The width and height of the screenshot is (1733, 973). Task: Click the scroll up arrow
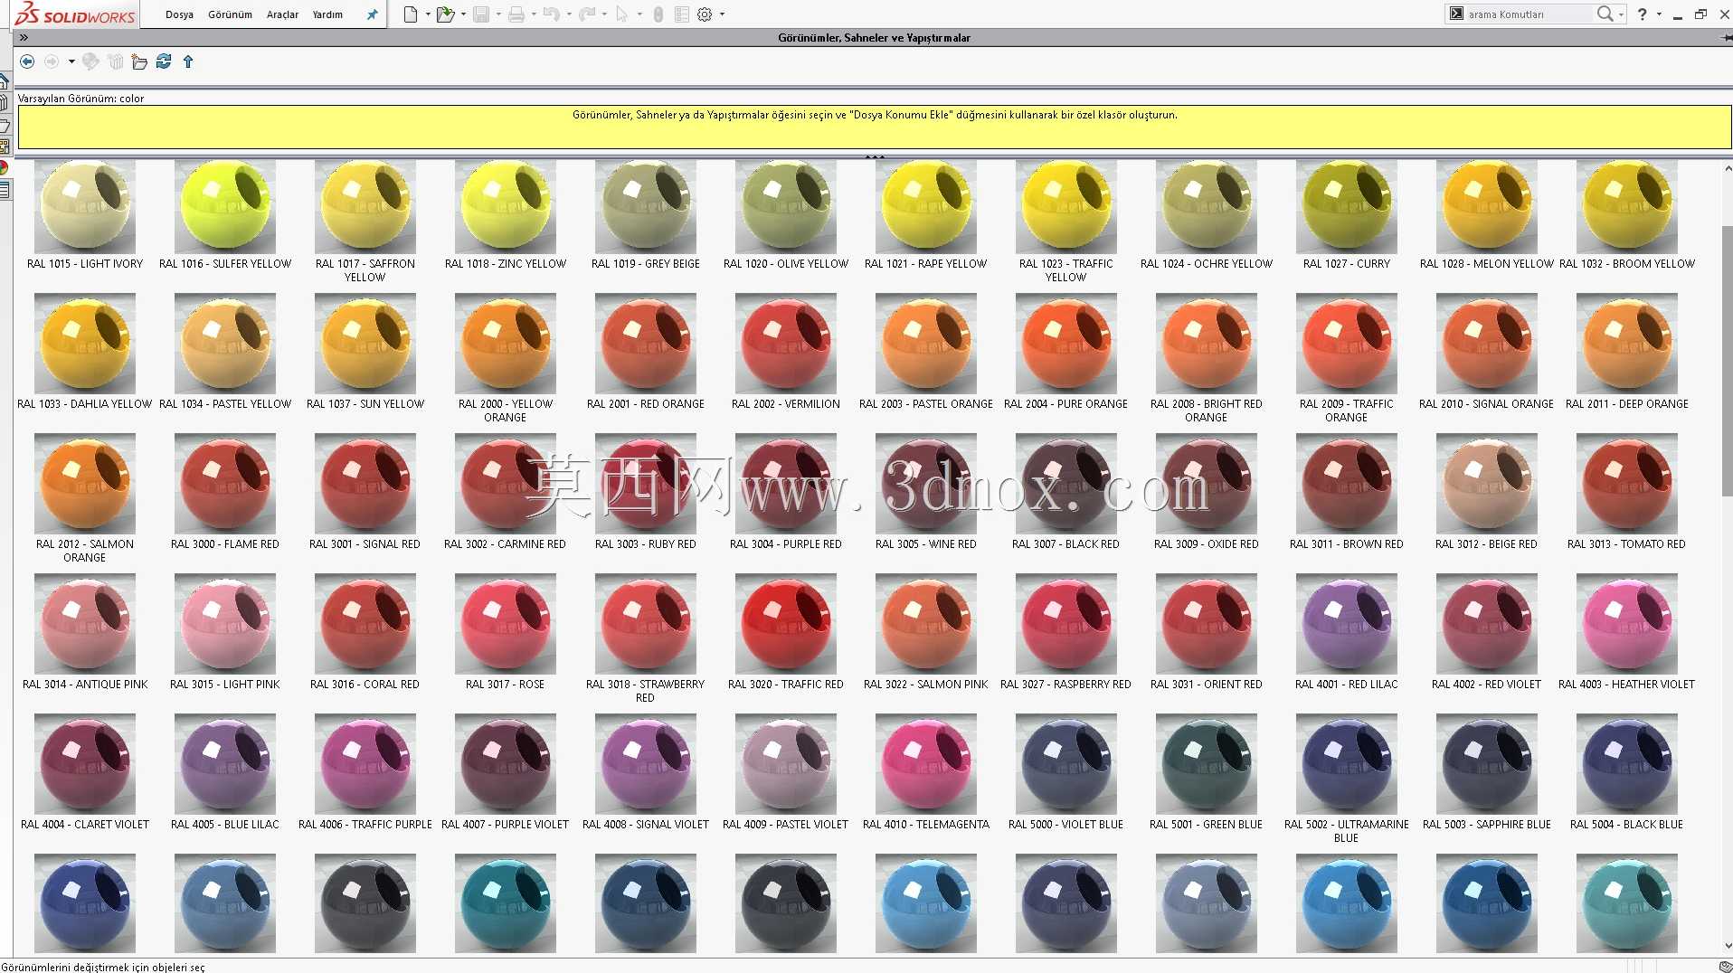click(x=1727, y=168)
